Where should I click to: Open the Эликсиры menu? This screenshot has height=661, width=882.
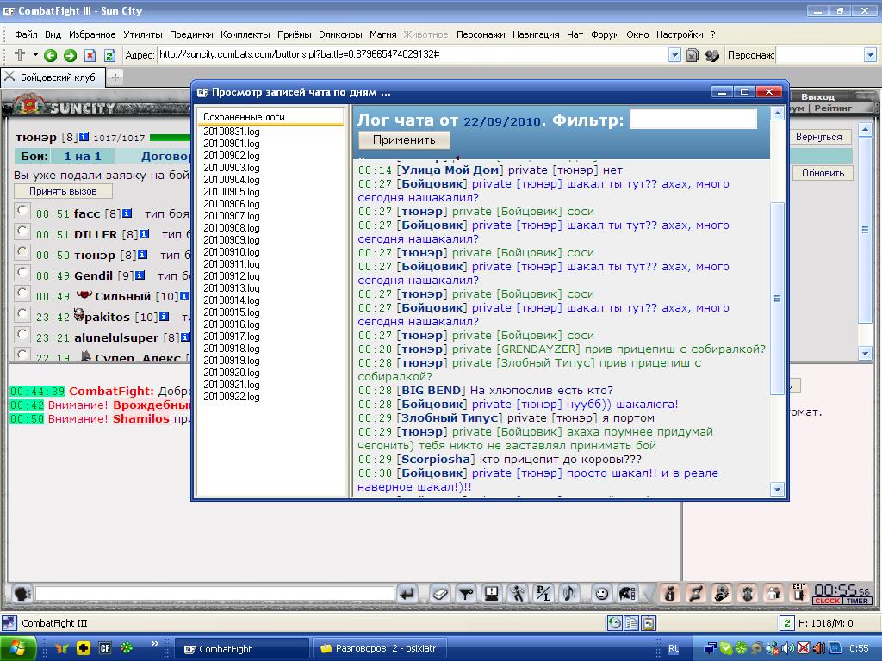pyautogui.click(x=340, y=34)
